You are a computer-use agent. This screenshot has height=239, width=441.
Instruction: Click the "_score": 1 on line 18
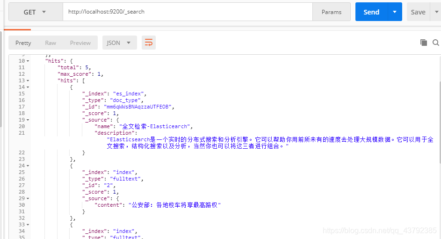point(101,113)
